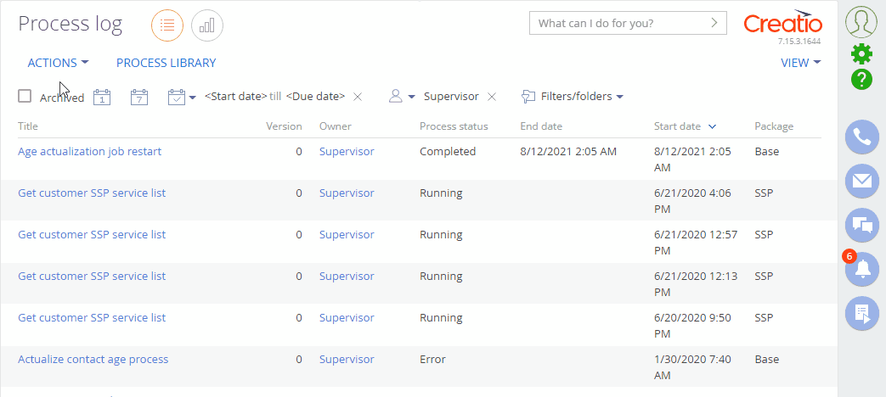The height and width of the screenshot is (397, 886).
Task: Open owner filter person dropdown
Action: [x=402, y=97]
